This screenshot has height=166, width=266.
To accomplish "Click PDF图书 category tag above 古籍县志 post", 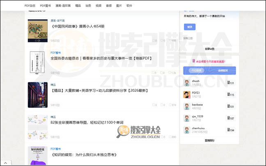I will pyautogui.click(x=56, y=53).
